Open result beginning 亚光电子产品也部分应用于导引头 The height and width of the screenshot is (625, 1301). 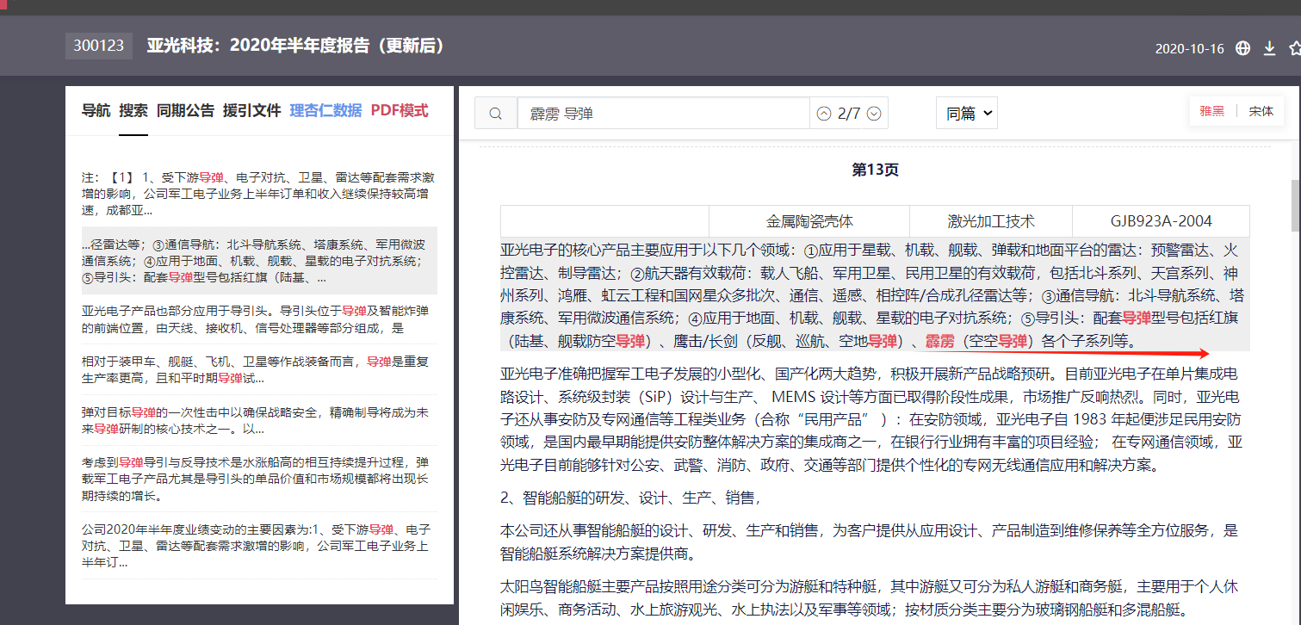point(254,319)
